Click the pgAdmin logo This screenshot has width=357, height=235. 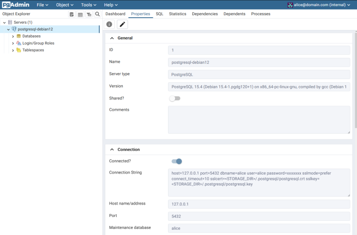pyautogui.click(x=16, y=5)
